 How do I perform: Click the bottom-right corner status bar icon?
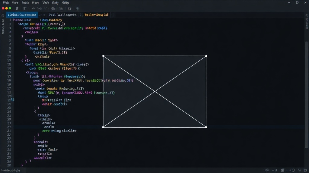(305, 170)
